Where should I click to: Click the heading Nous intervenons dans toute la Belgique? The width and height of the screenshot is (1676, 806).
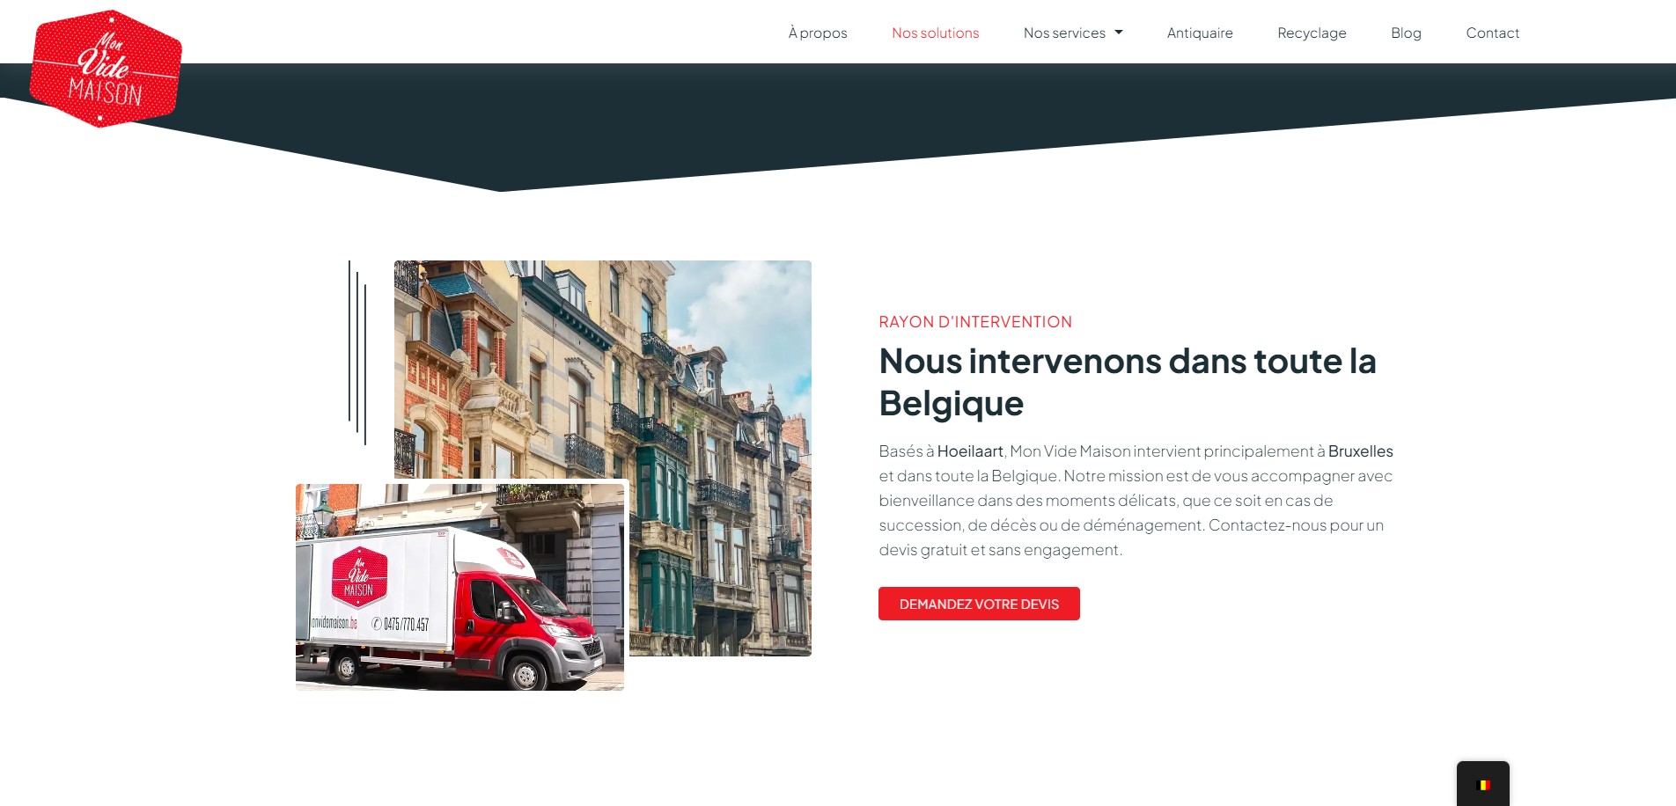point(1127,382)
